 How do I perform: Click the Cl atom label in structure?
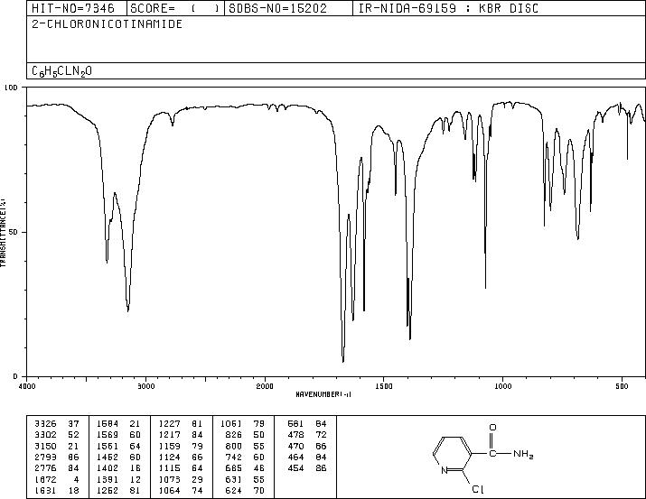pyautogui.click(x=478, y=489)
